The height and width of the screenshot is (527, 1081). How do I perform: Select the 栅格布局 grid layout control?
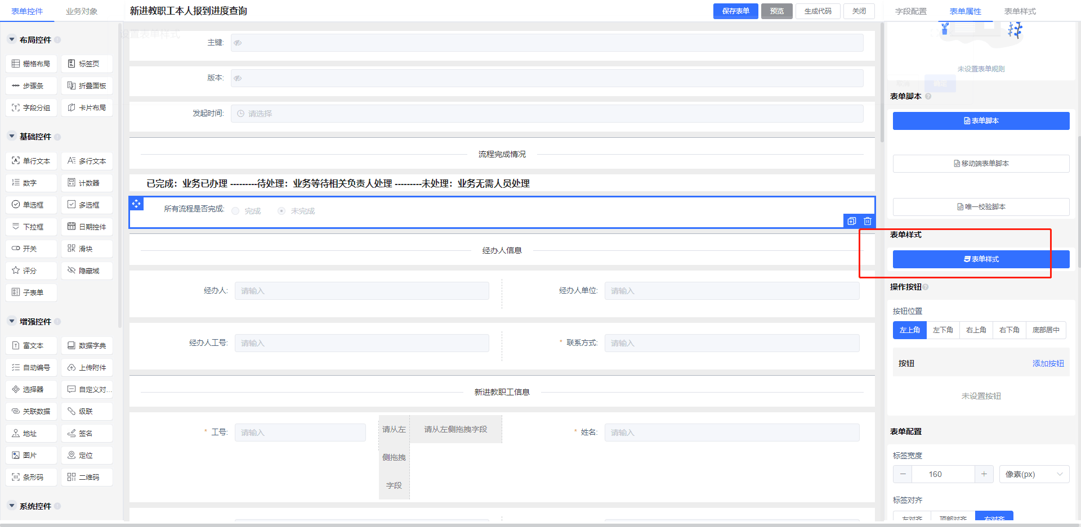pos(31,64)
